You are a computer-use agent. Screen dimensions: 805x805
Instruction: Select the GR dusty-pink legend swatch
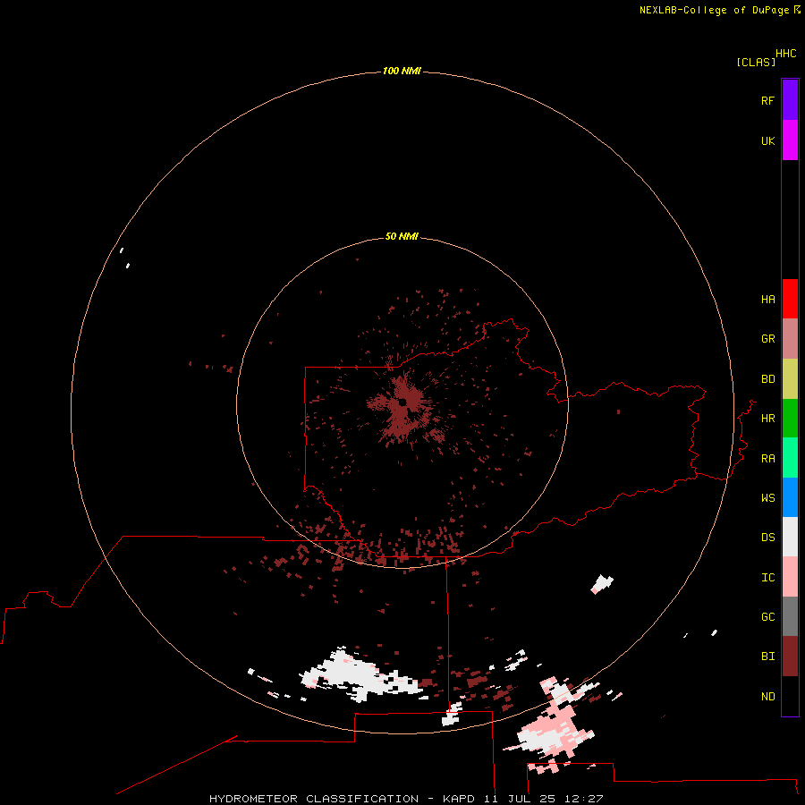tap(790, 339)
